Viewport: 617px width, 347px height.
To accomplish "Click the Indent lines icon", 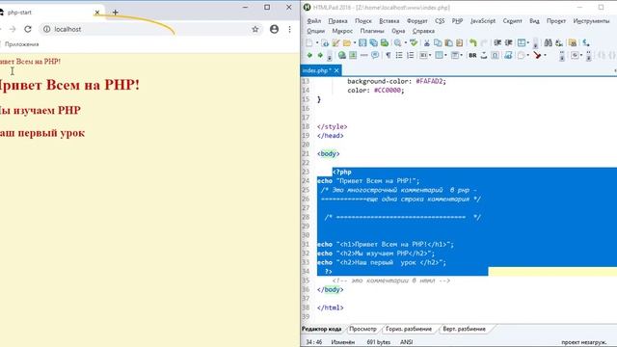I will 508,42.
